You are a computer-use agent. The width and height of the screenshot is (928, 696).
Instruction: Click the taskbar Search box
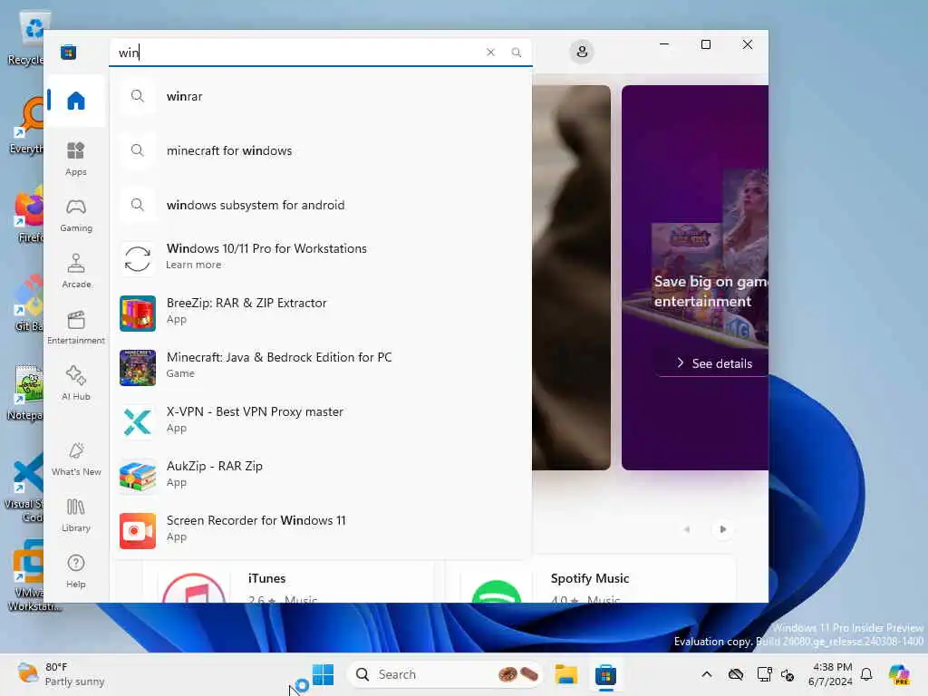(x=445, y=674)
